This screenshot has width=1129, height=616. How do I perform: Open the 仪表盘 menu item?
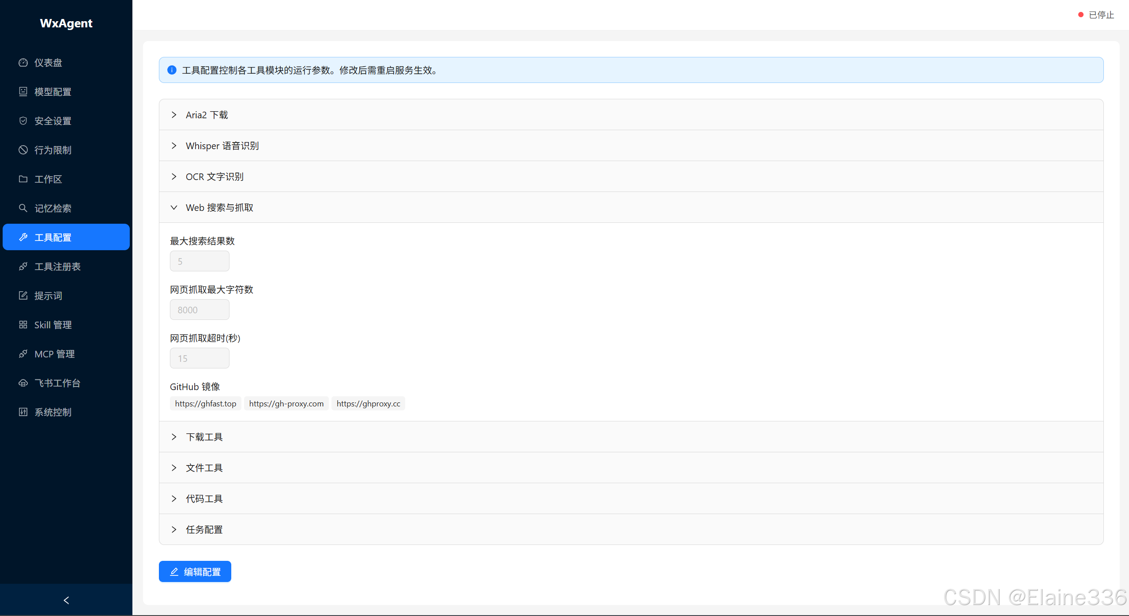click(66, 63)
